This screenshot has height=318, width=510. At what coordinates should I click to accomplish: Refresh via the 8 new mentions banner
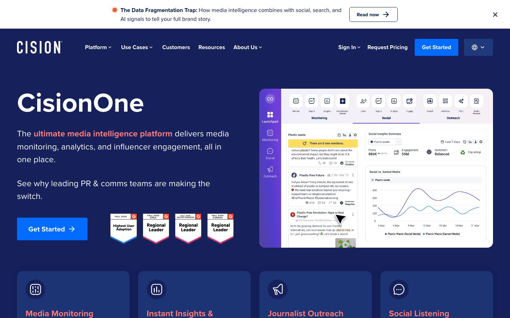(323, 143)
